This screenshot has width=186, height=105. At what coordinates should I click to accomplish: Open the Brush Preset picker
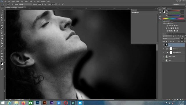[8, 4]
